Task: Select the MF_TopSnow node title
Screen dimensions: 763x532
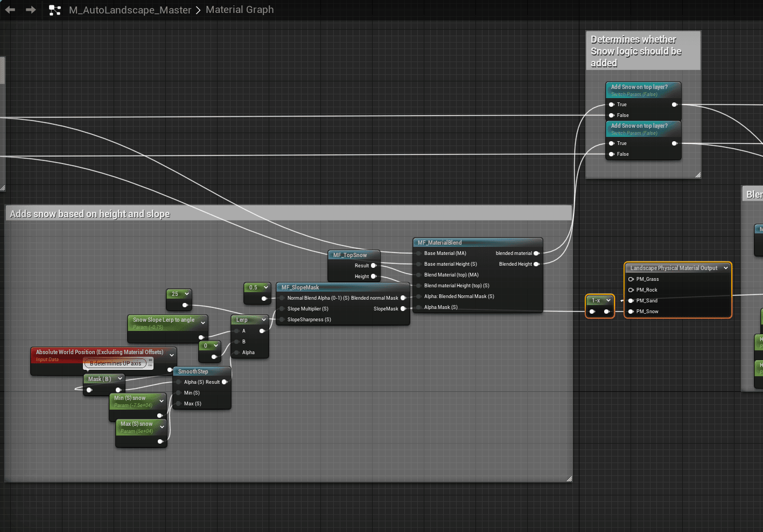Action: click(350, 255)
